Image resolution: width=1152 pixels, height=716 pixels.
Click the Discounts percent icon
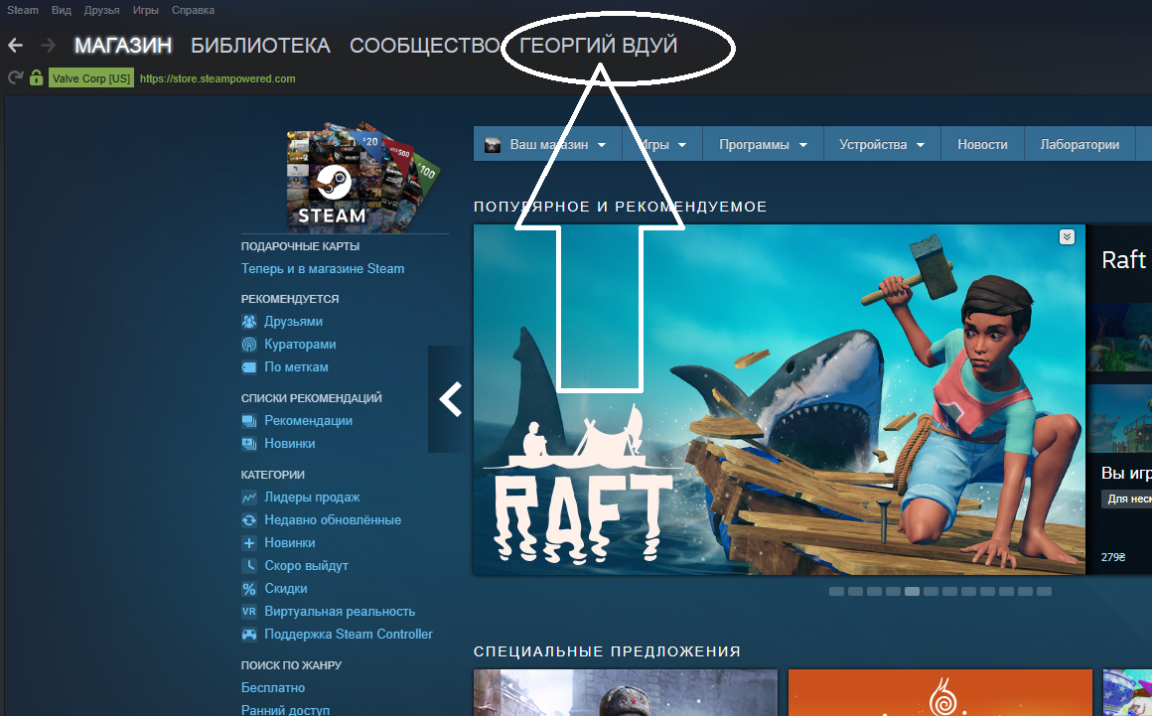click(x=249, y=589)
